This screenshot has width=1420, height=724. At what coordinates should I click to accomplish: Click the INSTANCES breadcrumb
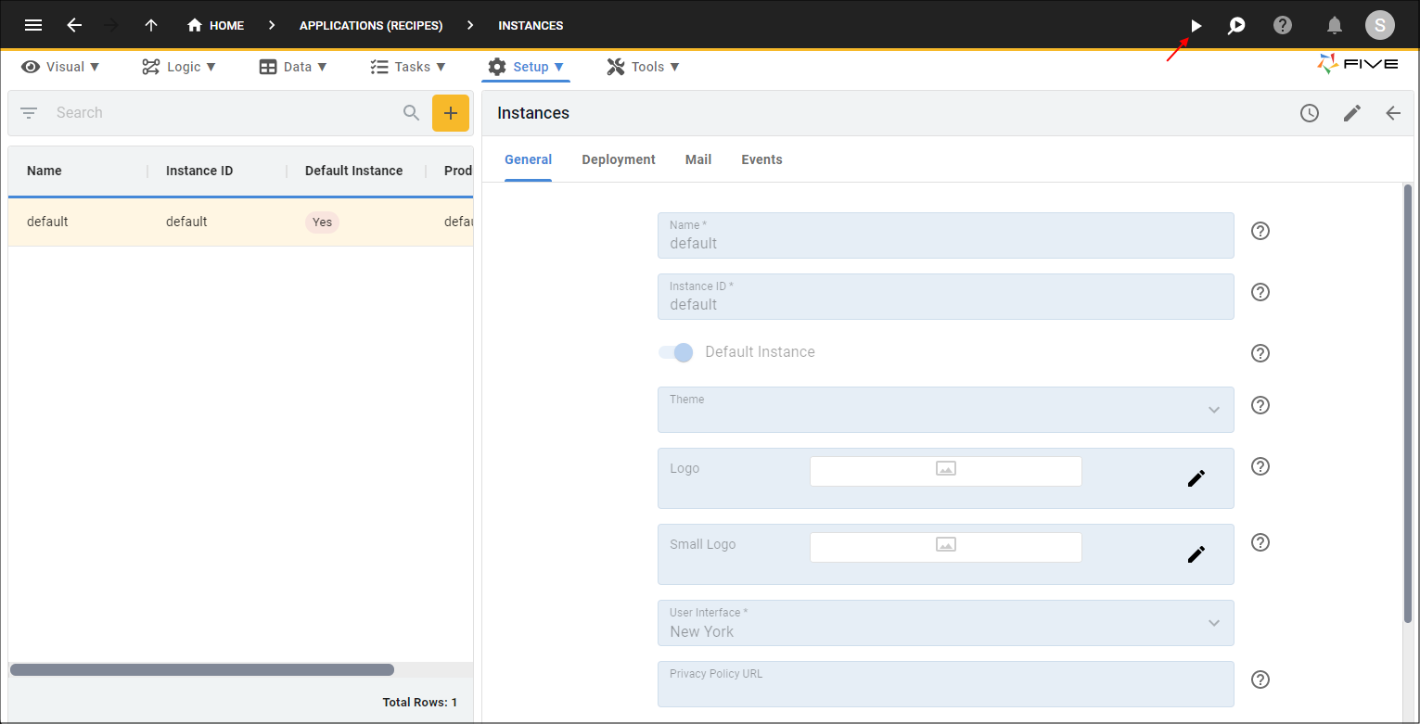(x=531, y=25)
